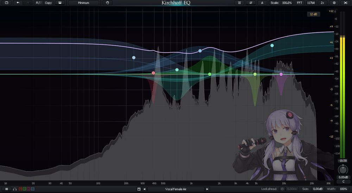352x193 pixels.
Task: Toggle the S side channel button
Action: click(32, 189)
